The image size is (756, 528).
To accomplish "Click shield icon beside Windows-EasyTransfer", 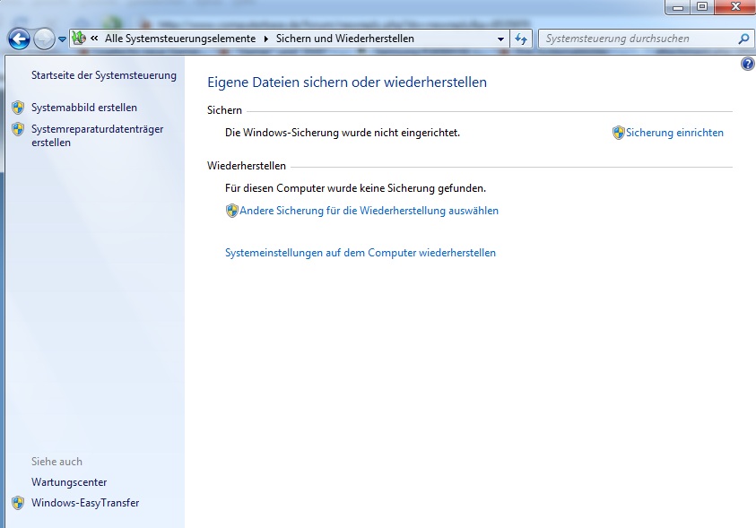I will (18, 503).
